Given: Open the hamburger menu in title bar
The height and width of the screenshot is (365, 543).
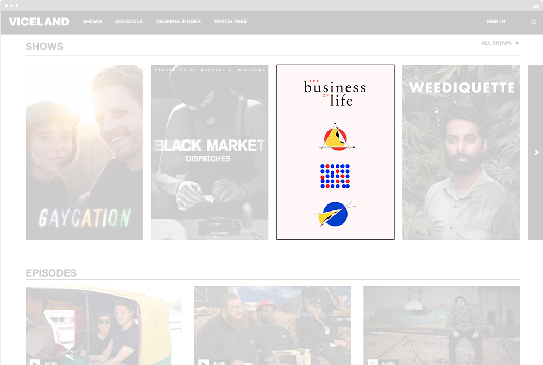Looking at the screenshot, I should click(x=536, y=5).
